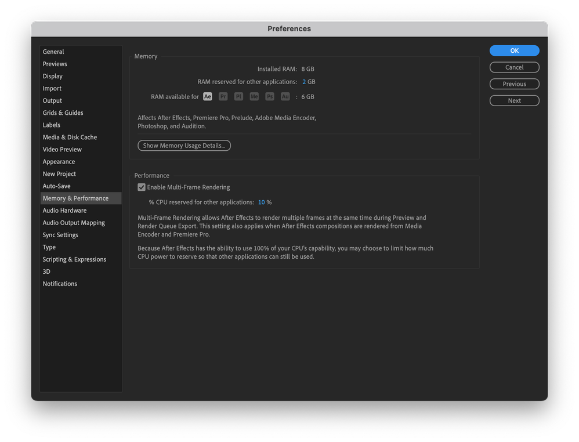Screen dimensions: 579x442
Task: Open Audio Hardware preferences
Action: pyautogui.click(x=81, y=211)
